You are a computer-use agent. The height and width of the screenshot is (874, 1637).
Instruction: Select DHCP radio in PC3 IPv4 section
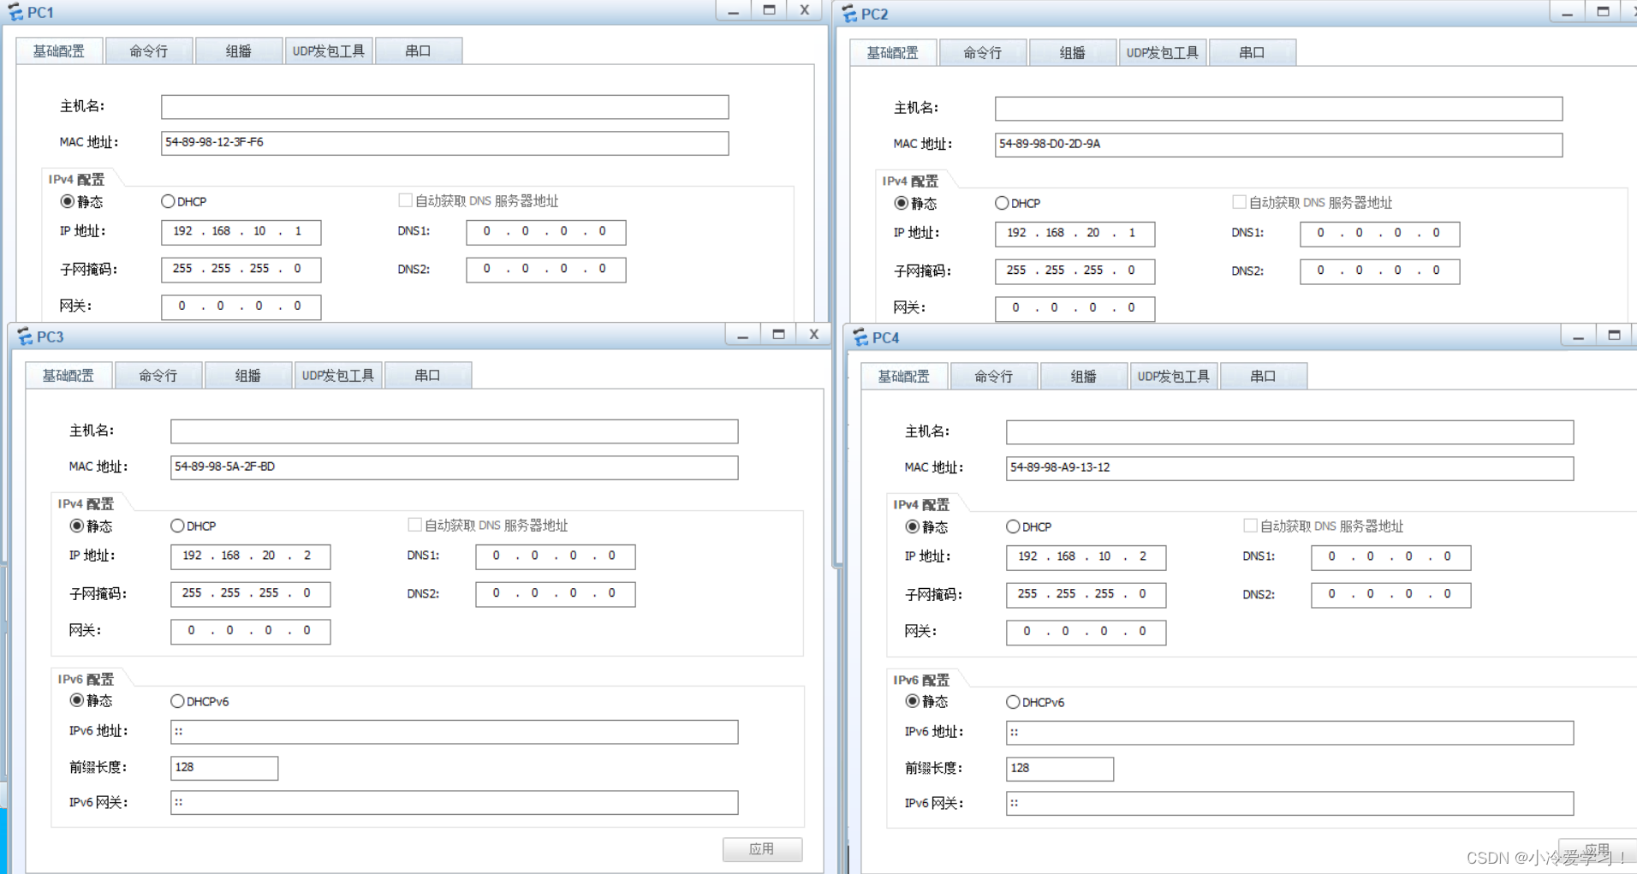coord(177,526)
